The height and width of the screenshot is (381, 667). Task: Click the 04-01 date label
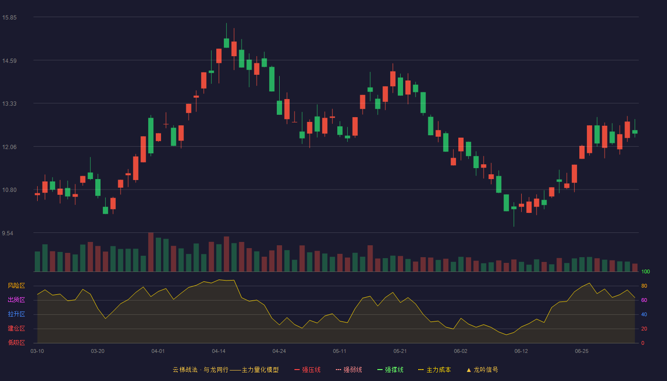pyautogui.click(x=158, y=351)
